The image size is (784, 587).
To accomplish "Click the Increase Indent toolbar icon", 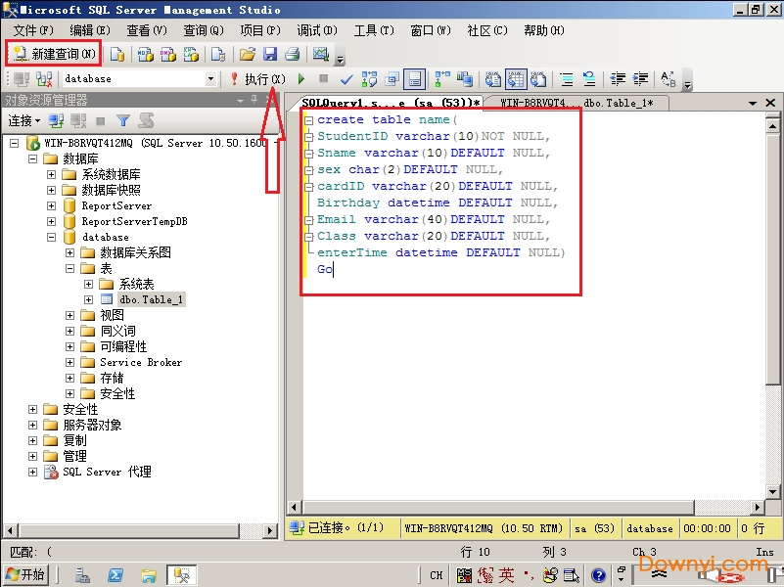I will pyautogui.click(x=641, y=79).
